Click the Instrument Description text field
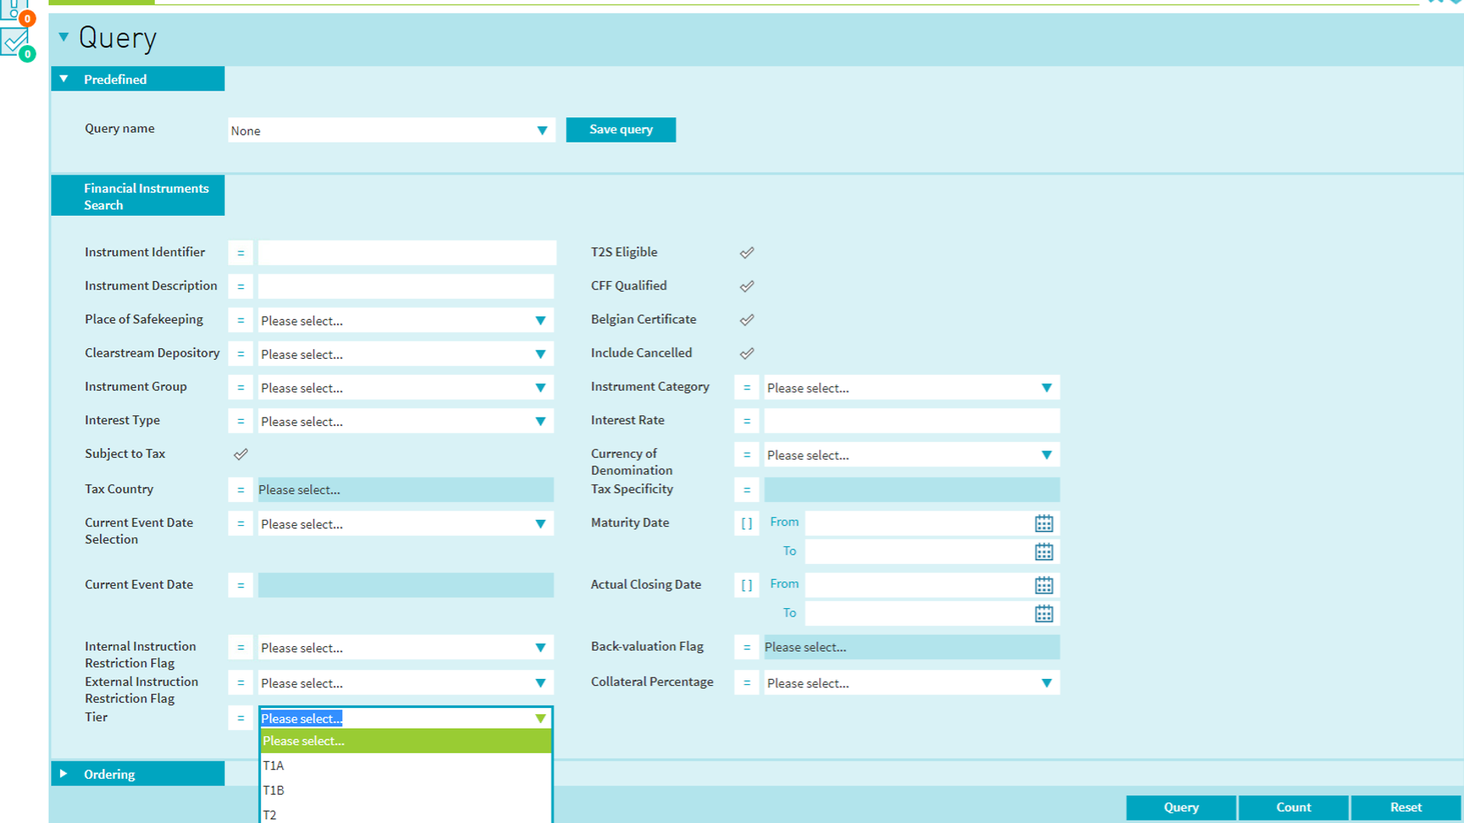1464x823 pixels. pos(406,287)
